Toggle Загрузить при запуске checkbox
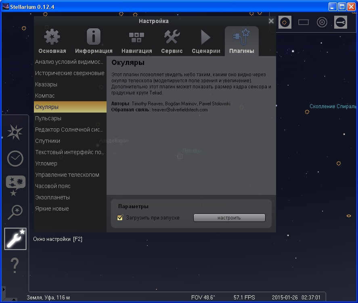The image size is (358, 303). [120, 217]
